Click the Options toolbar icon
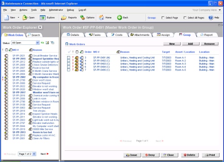The height and width of the screenshot is (162, 224). tap(82, 18)
